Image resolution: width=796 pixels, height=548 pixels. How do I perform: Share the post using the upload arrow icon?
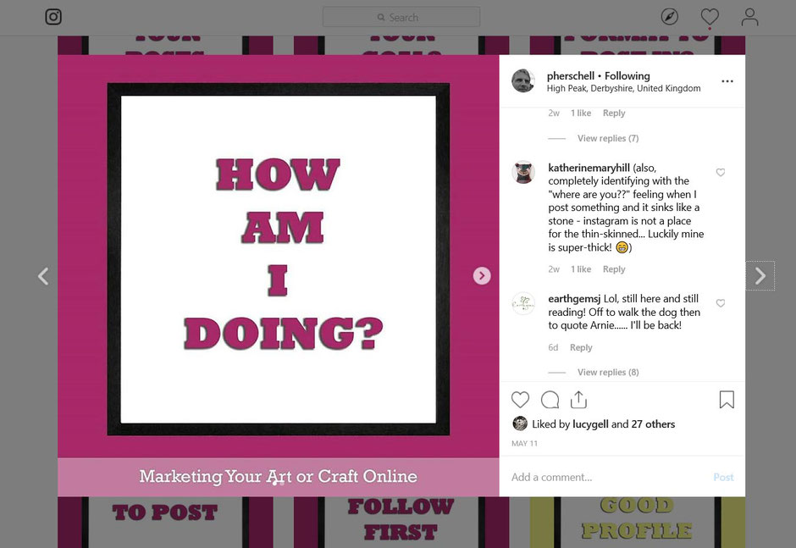coord(578,400)
